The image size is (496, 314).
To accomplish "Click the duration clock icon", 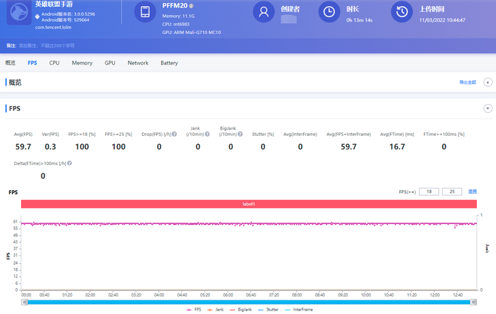I will click(x=329, y=12).
